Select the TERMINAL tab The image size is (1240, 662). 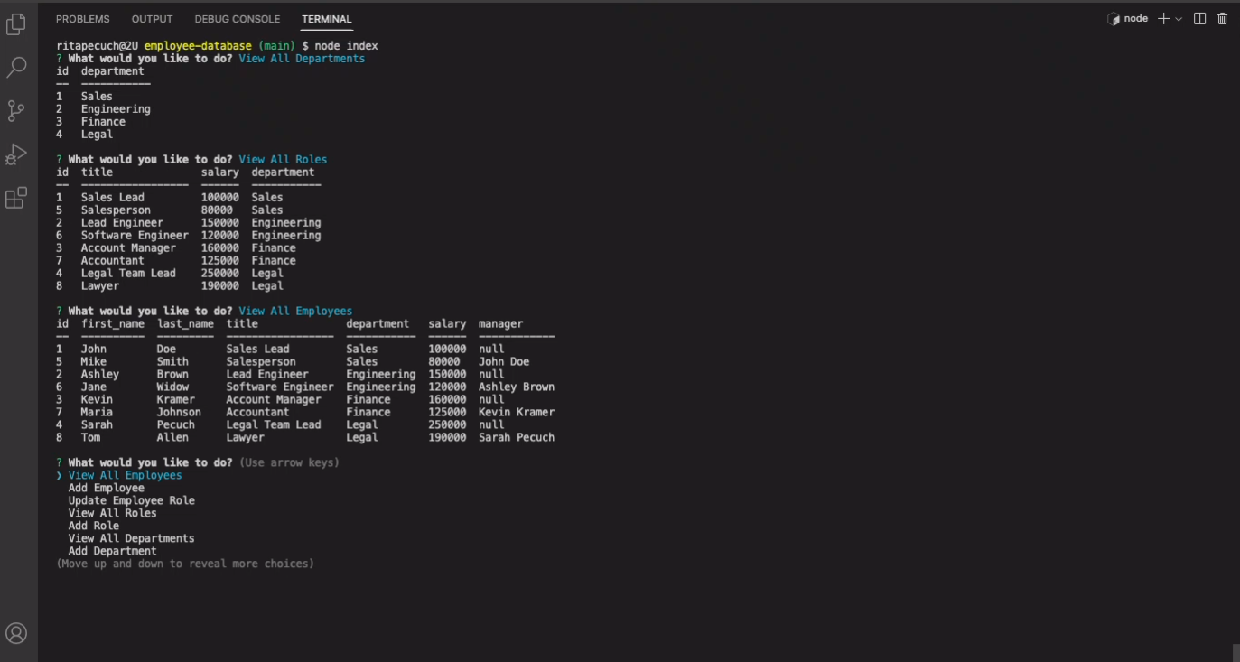(x=326, y=18)
